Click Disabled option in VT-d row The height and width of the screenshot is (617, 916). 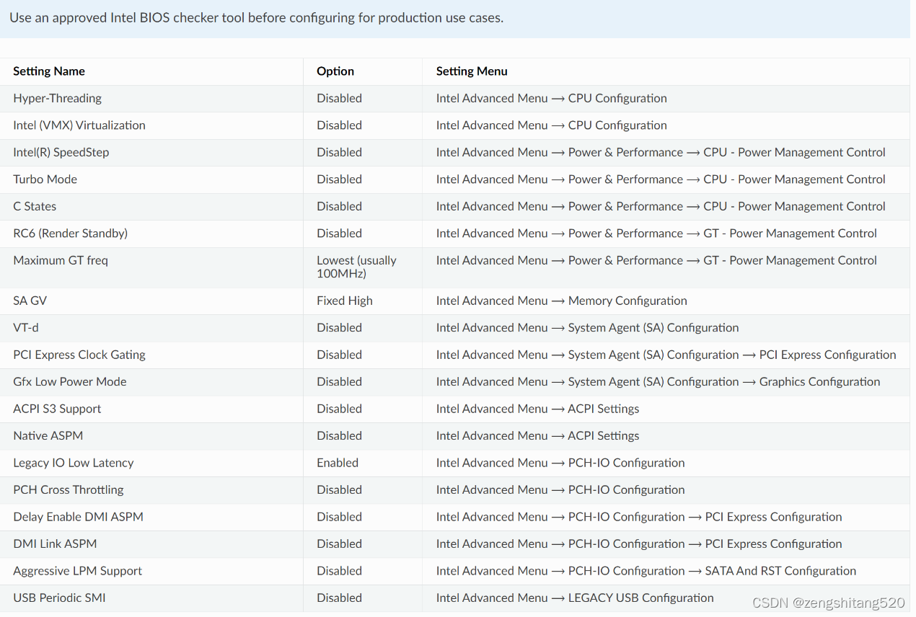coord(339,328)
